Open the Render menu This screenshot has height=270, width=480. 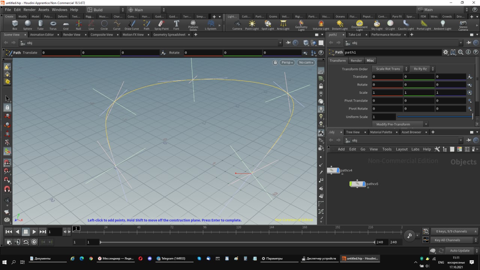[x=30, y=10]
